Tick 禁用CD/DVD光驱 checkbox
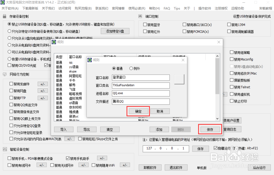 click(9, 65)
